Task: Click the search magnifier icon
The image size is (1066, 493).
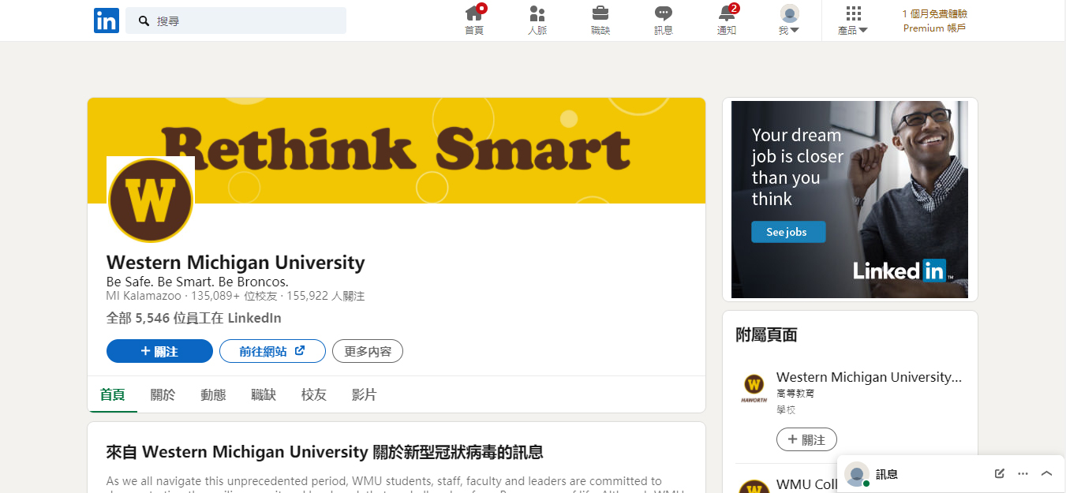Action: pos(144,21)
